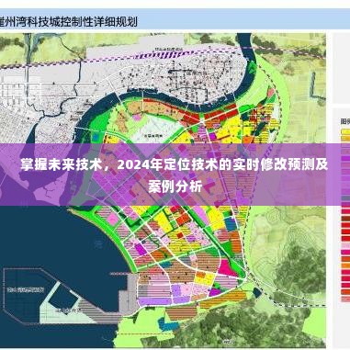Select the dark brown legend swatch
The height and width of the screenshot is (350, 350).
click(x=345, y=219)
